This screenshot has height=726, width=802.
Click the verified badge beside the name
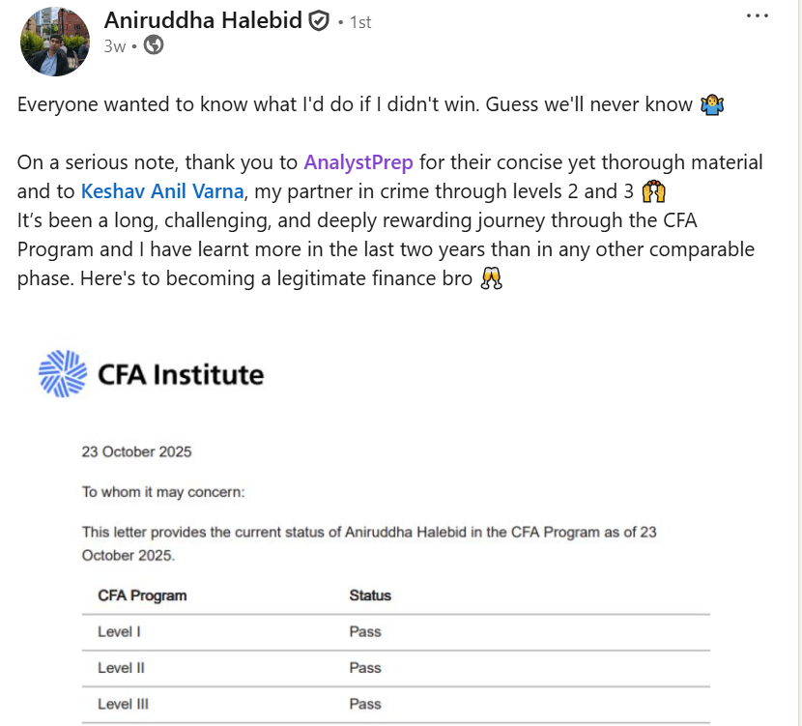[x=319, y=21]
